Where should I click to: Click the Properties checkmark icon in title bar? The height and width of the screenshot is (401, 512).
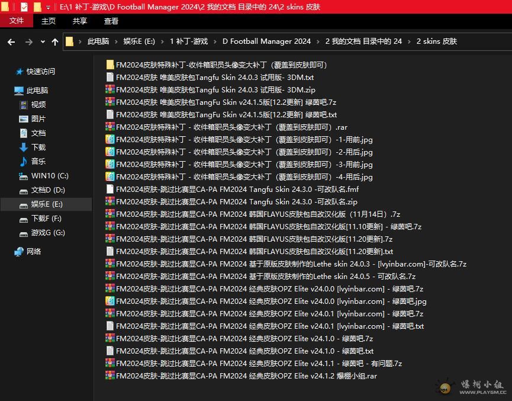coord(24,7)
